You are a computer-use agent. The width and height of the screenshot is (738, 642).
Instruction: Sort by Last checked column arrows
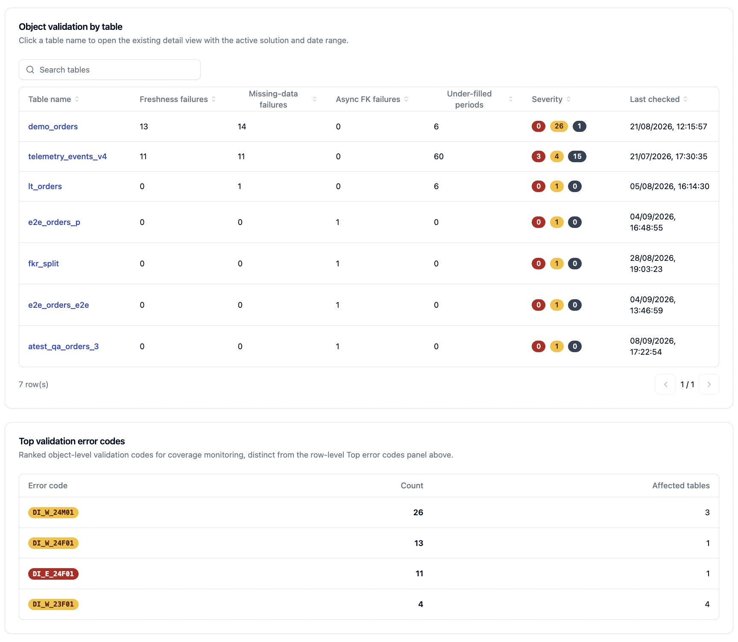[x=685, y=99]
